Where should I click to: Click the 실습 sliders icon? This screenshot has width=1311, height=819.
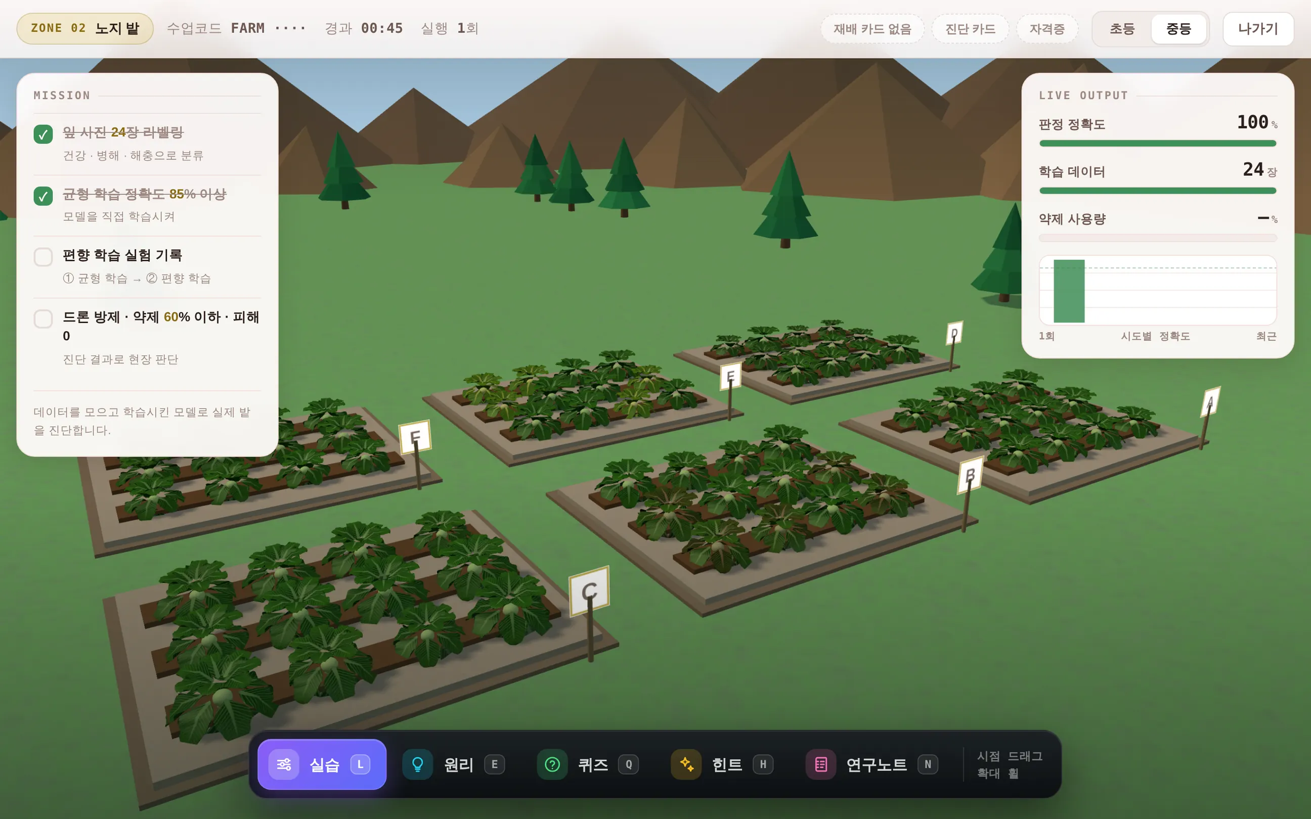pyautogui.click(x=283, y=764)
